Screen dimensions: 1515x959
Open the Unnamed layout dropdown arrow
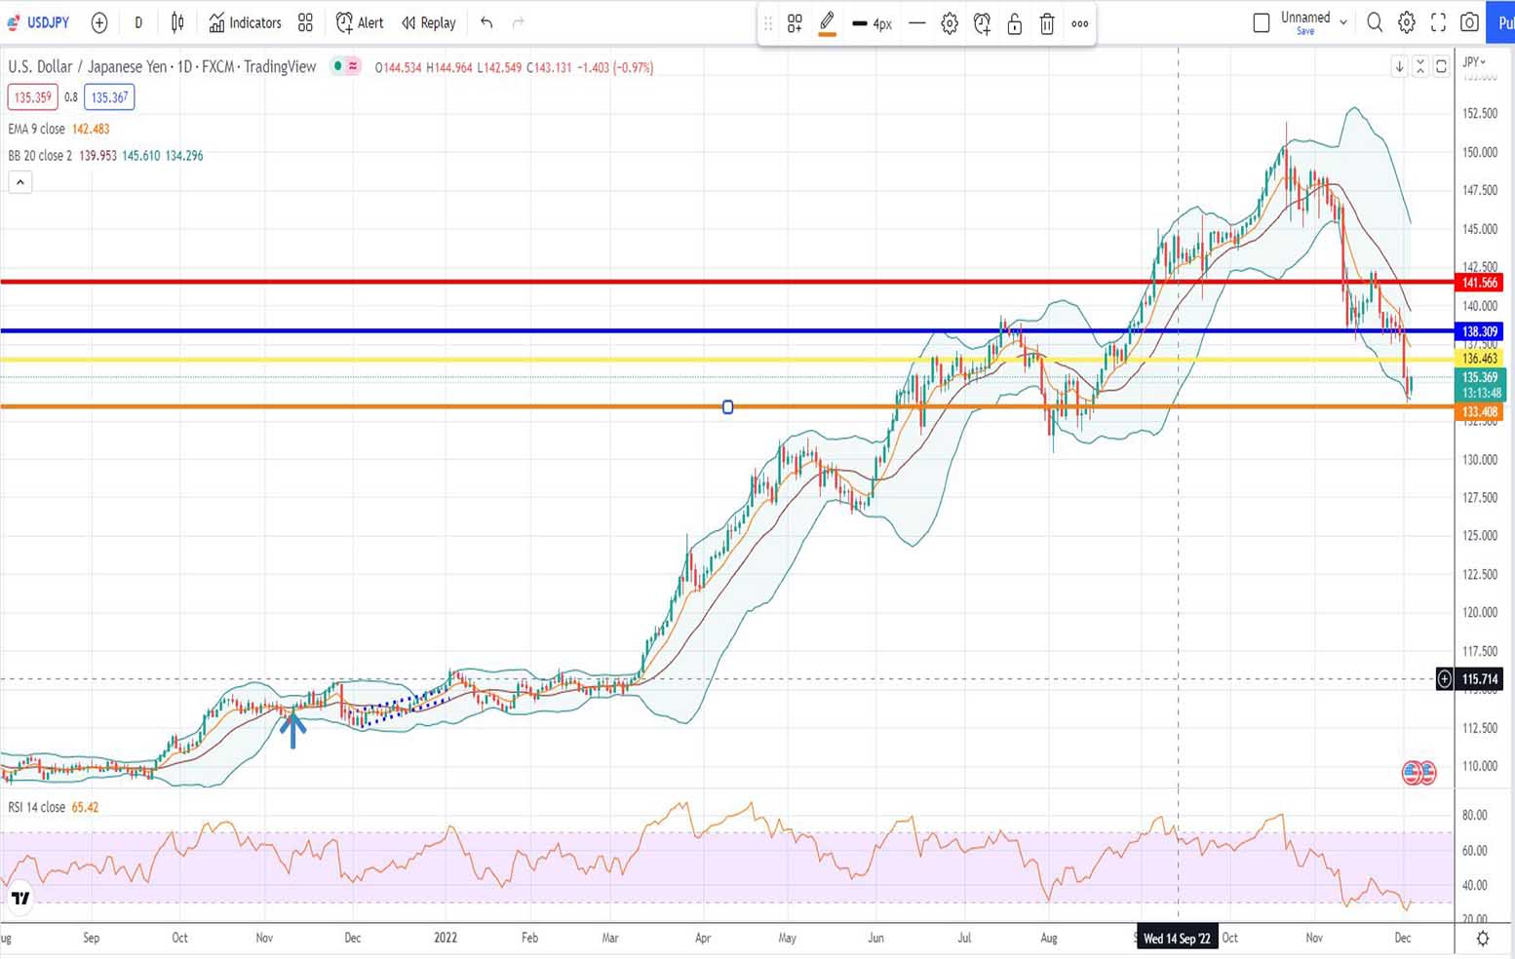[x=1343, y=22]
